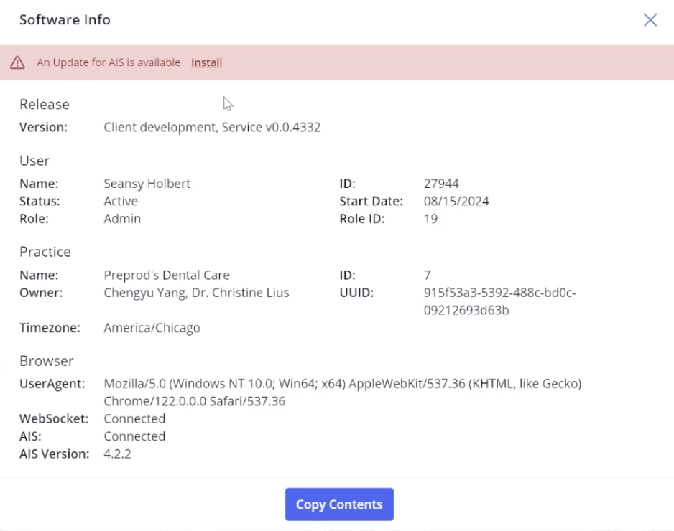This screenshot has width=674, height=531.
Task: Click the user name 'Seansy Holbert'
Action: pos(147,184)
